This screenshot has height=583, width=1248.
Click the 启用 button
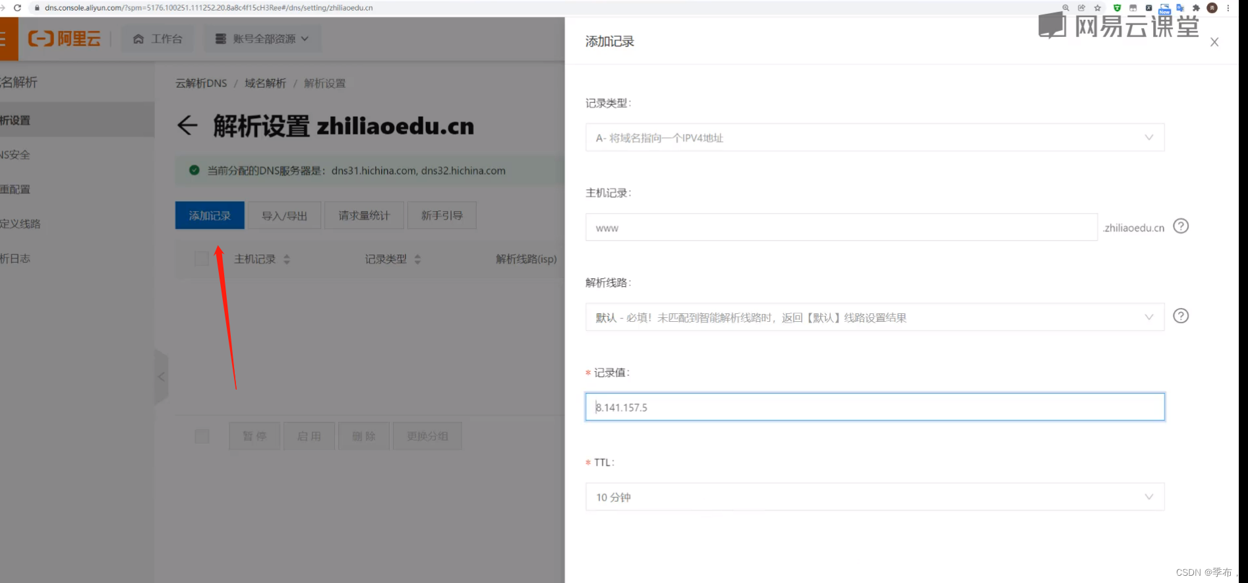tap(309, 436)
